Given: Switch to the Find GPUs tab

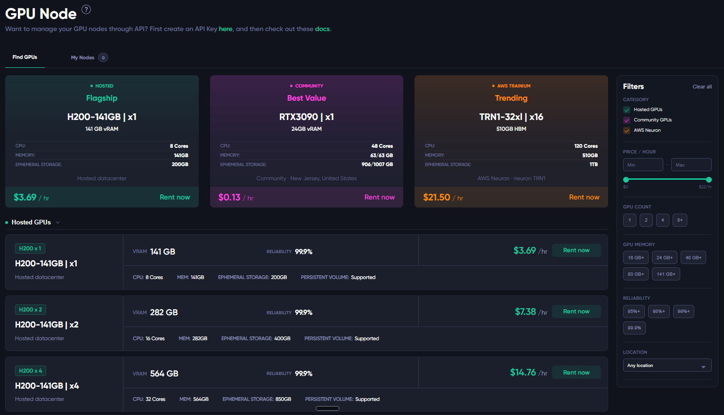Looking at the screenshot, I should click(25, 57).
